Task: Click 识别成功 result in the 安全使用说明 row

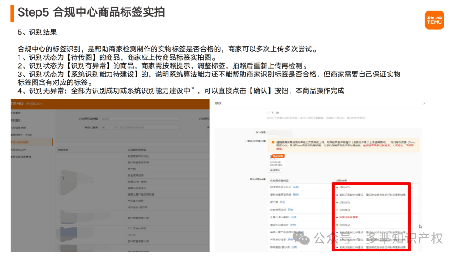Action: click(344, 210)
